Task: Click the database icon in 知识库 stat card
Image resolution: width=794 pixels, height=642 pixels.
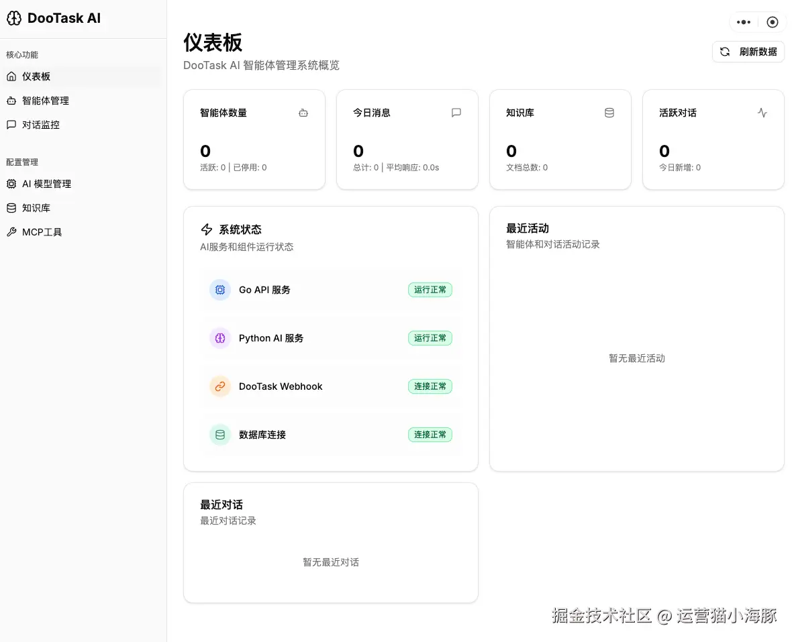Action: click(x=609, y=113)
